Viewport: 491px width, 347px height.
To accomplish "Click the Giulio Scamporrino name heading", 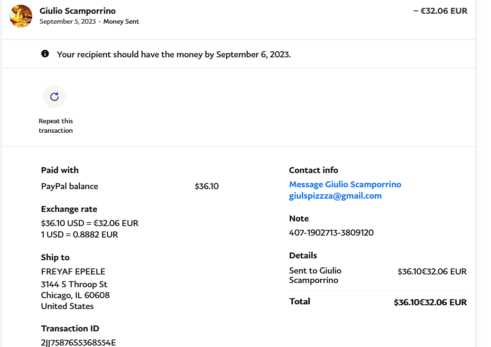I will click(x=77, y=11).
